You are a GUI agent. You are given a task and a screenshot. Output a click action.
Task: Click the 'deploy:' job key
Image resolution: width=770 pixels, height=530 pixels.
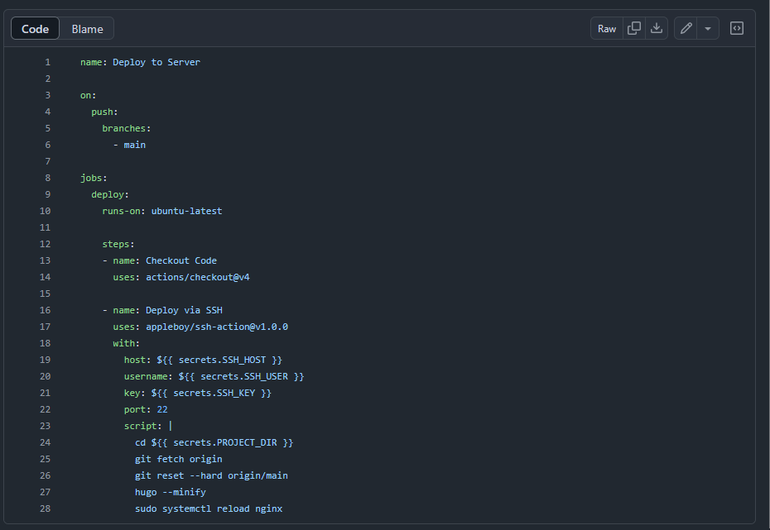(110, 194)
